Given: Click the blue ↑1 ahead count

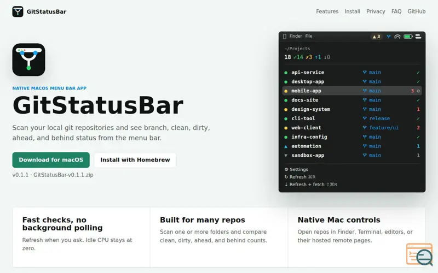Looking at the screenshot, I should pyautogui.click(x=318, y=57).
